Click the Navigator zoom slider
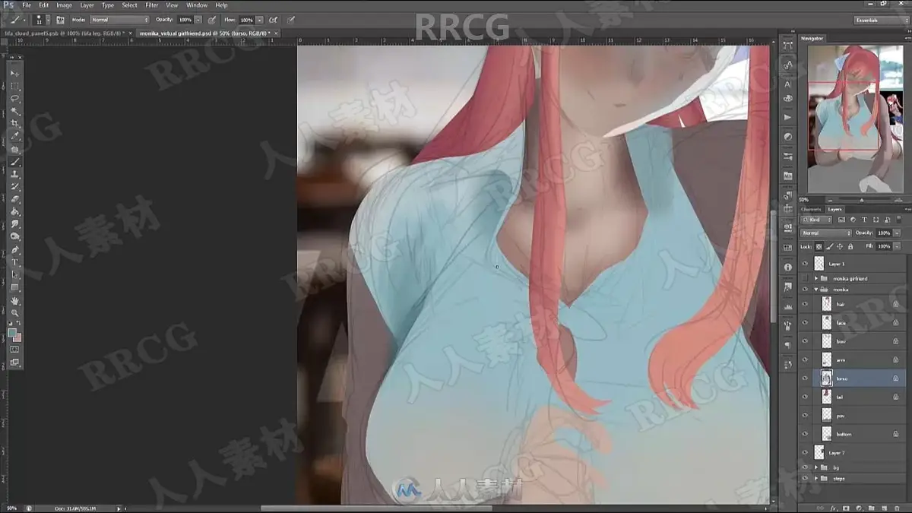The height and width of the screenshot is (513, 912). (860, 199)
